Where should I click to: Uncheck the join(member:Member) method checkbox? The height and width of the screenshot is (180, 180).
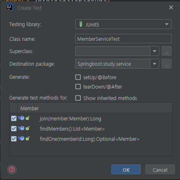14,118
